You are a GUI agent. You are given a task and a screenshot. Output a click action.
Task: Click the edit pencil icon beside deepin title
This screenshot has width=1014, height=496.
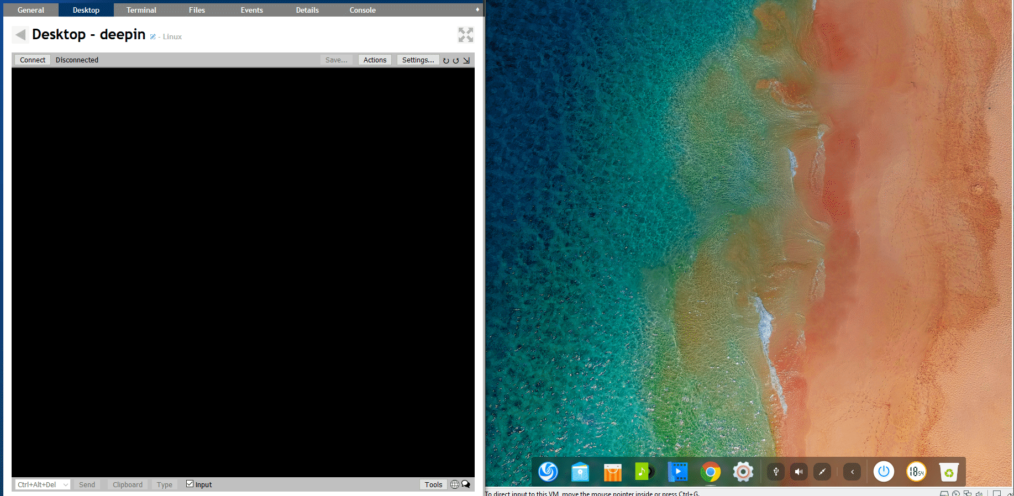[153, 36]
